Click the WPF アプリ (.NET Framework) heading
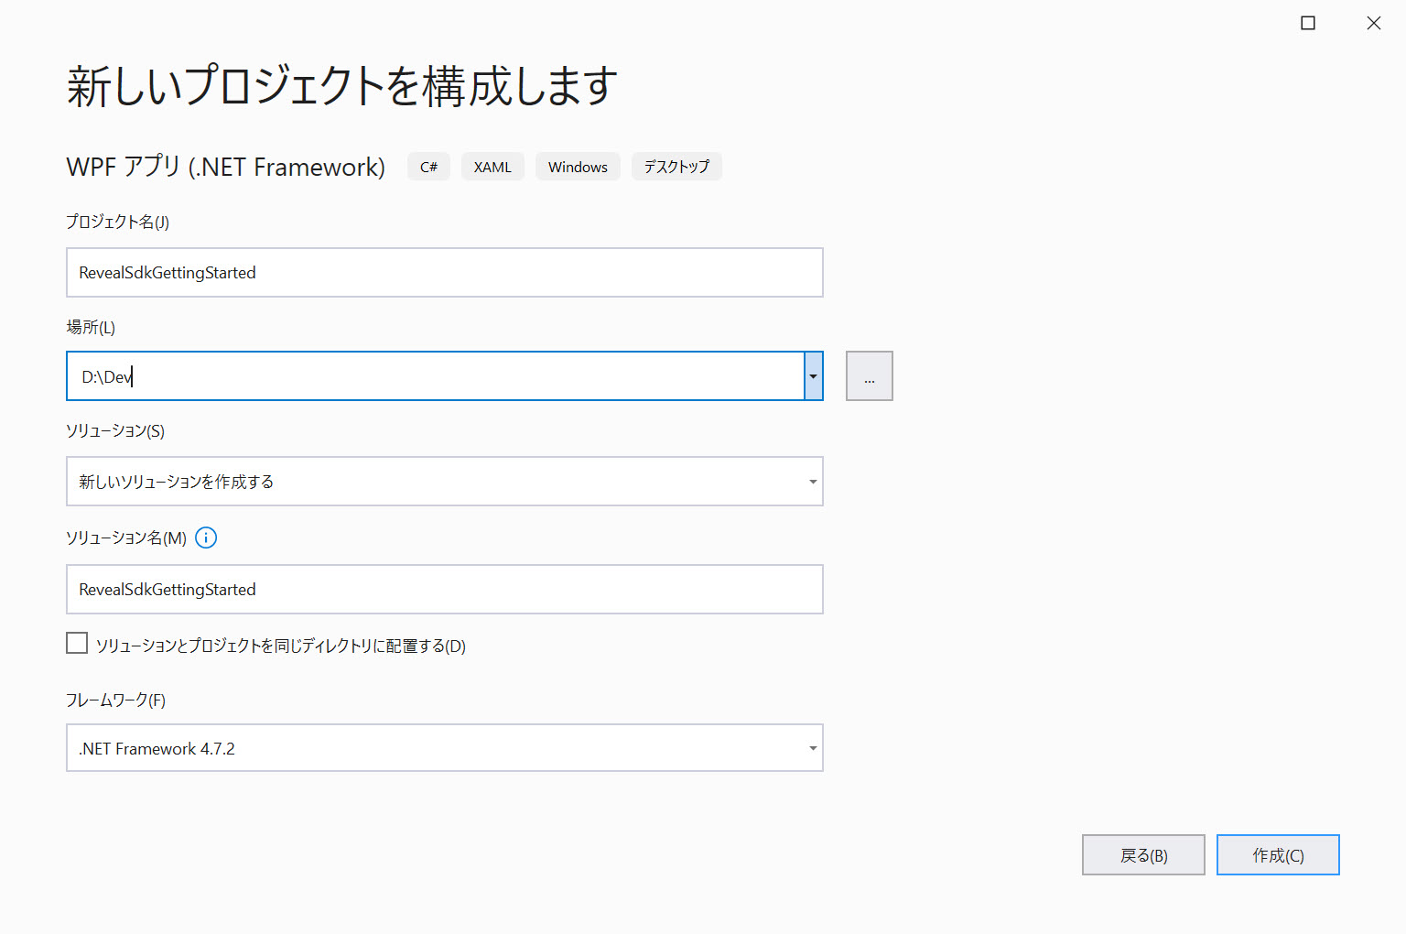1406x934 pixels. 226,167
